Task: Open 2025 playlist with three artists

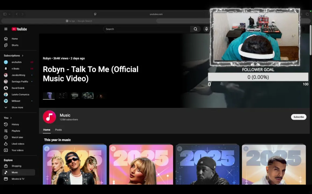Action: pyautogui.click(x=75, y=165)
